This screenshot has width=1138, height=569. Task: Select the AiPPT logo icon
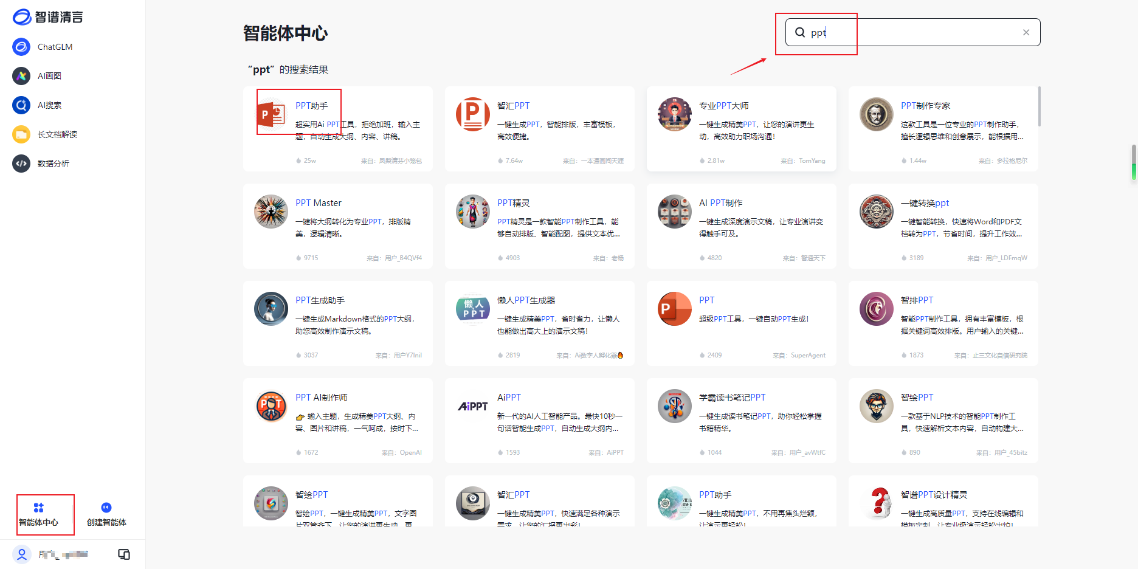[x=472, y=405]
